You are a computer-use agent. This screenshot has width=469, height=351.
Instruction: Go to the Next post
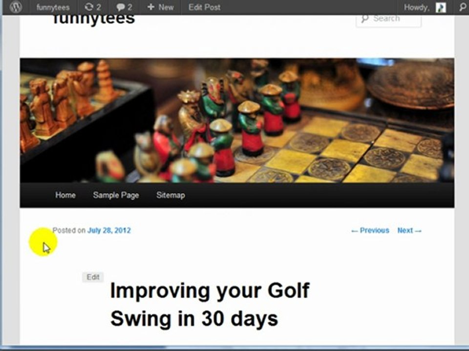[409, 231]
